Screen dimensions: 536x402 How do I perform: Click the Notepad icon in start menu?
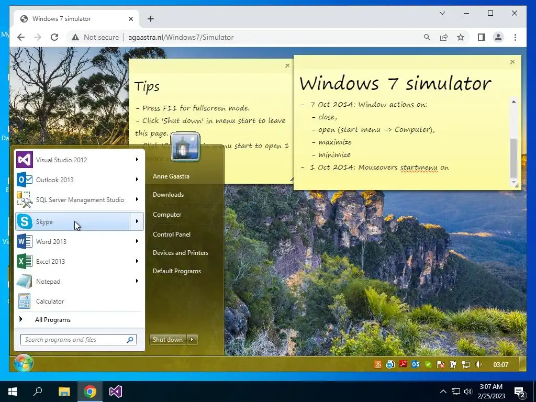(25, 281)
